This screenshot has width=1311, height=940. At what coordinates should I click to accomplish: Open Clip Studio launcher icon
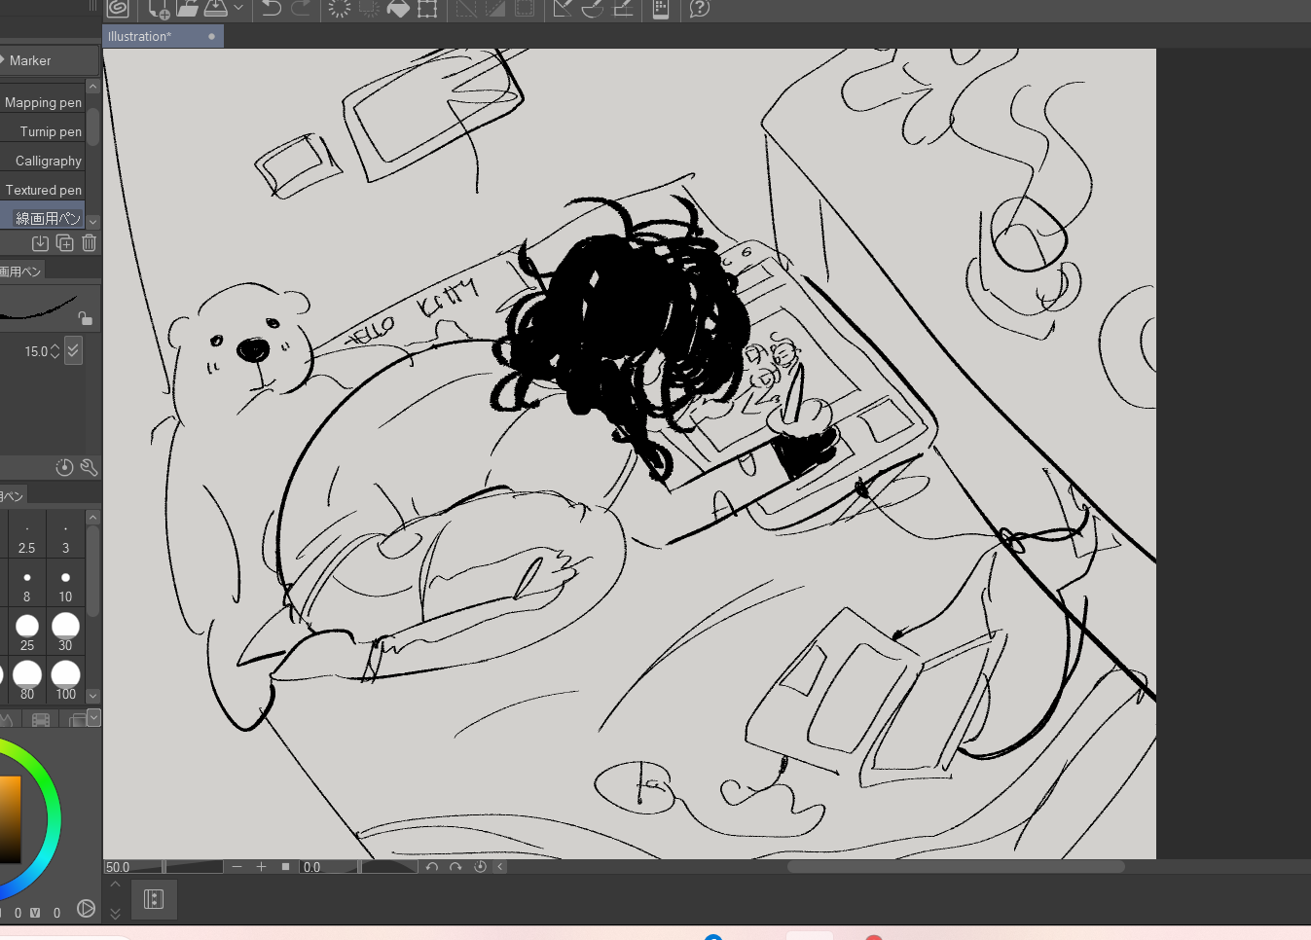point(118,9)
